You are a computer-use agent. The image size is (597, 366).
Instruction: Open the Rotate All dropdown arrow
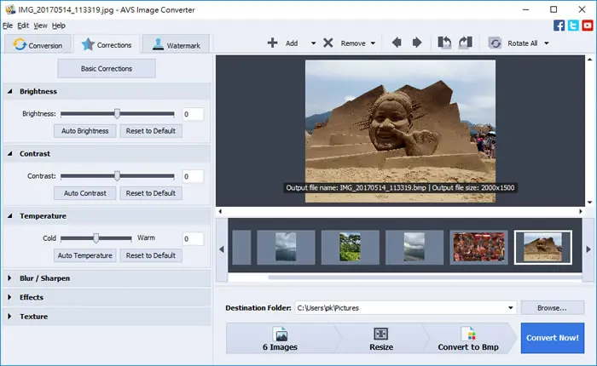coord(547,43)
